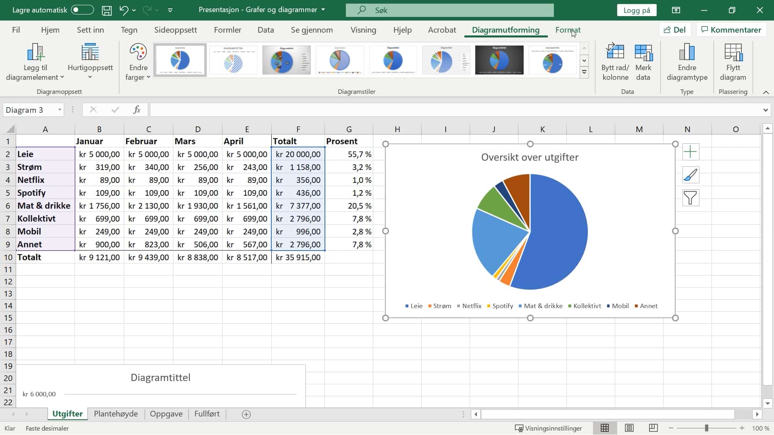
Task: Open the name box dropdown
Action: pos(60,110)
